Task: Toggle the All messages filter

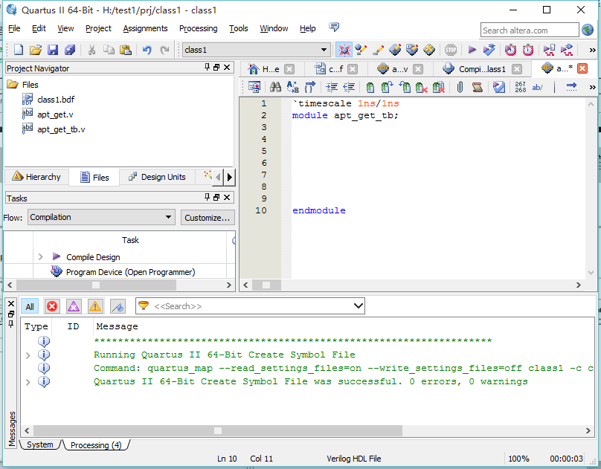Action: [30, 307]
